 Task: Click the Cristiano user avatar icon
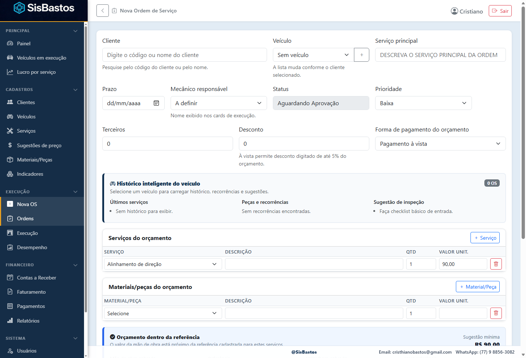coord(454,11)
